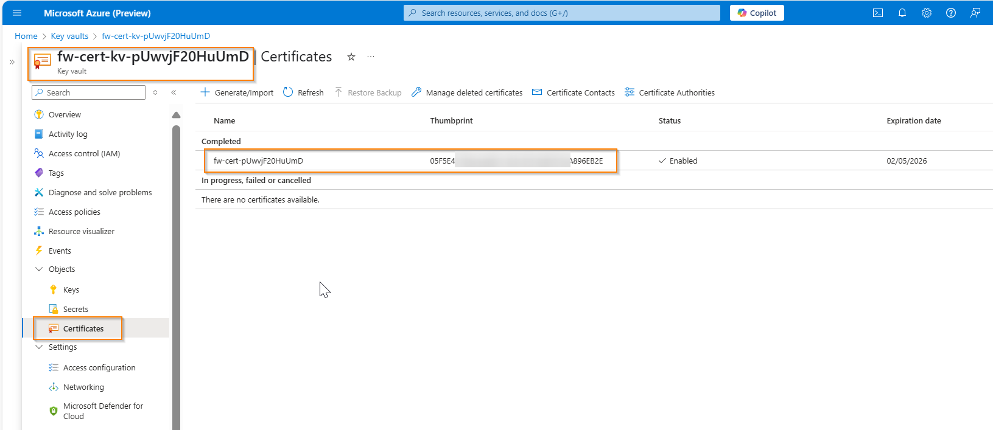Sort by the Thumbprint column header
The image size is (993, 430).
coord(451,120)
